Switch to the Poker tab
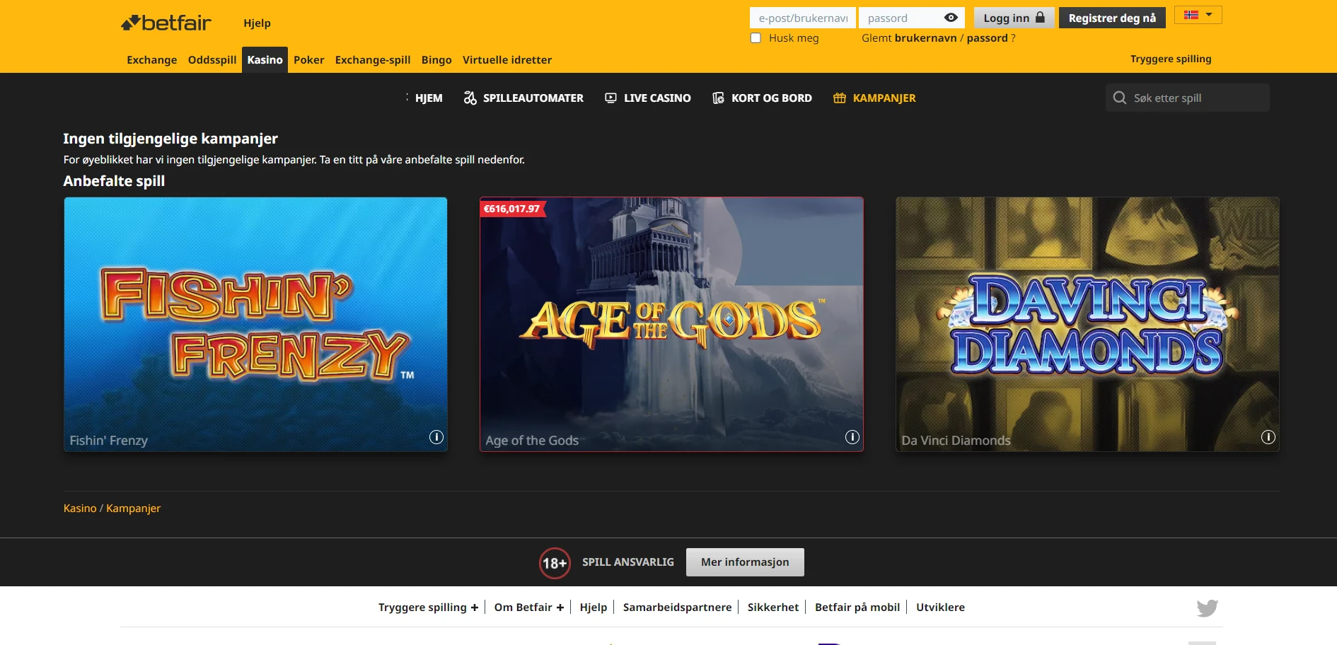 [309, 60]
